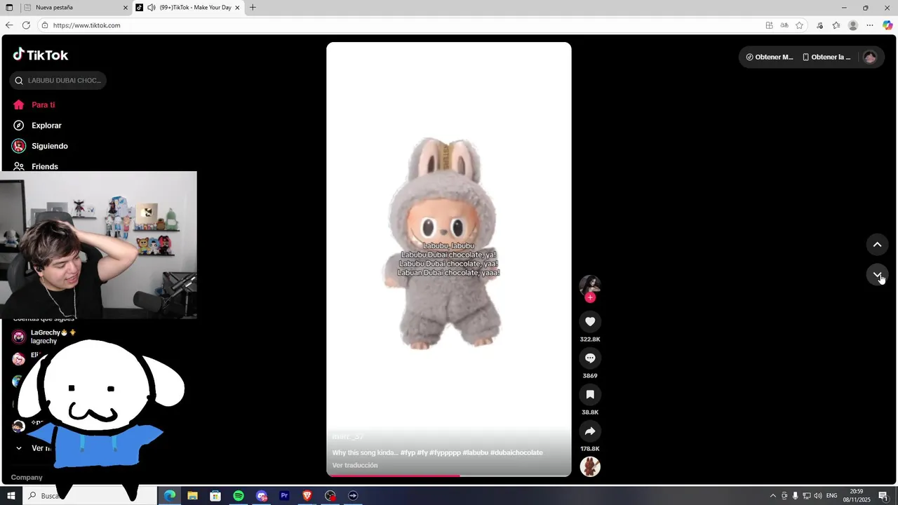This screenshot has height=505, width=898.
Task: Open the Windows Start menu
Action: pyautogui.click(x=11, y=496)
